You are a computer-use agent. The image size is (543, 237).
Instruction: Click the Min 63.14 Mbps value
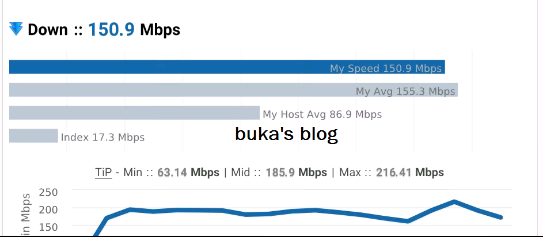[x=188, y=172]
